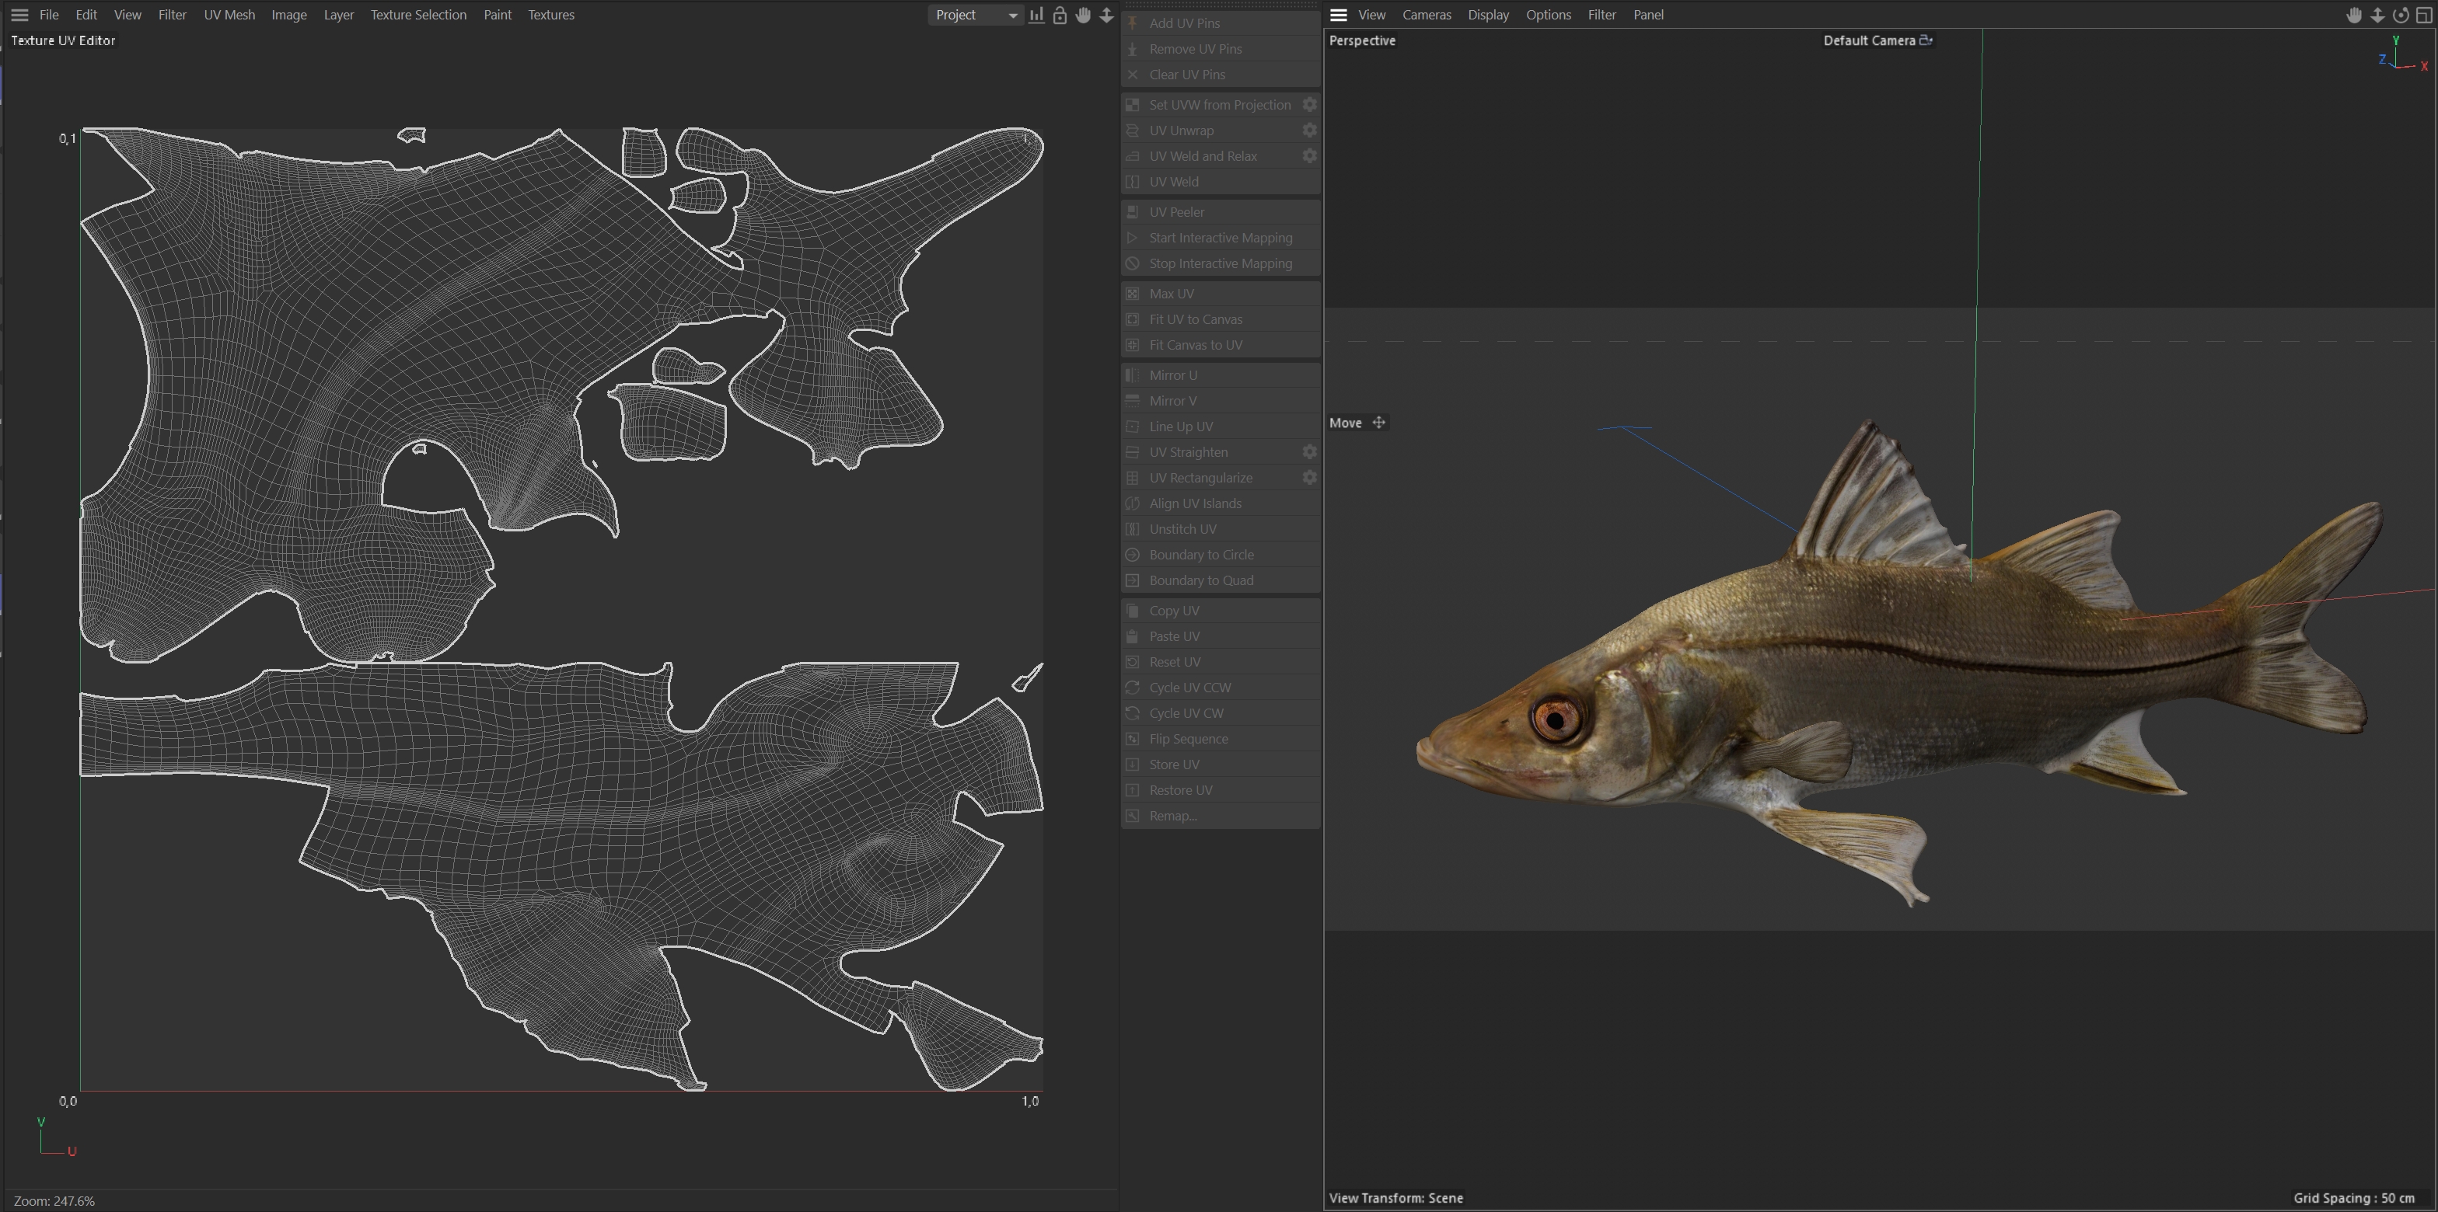The width and height of the screenshot is (2438, 1212).
Task: Click the viewport layout toggle icon
Action: (2424, 15)
